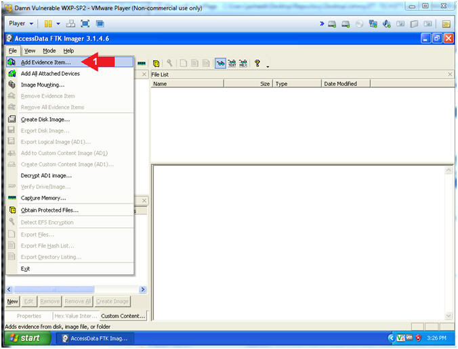Click the horizontal scrollbar thumb

click(x=54, y=289)
